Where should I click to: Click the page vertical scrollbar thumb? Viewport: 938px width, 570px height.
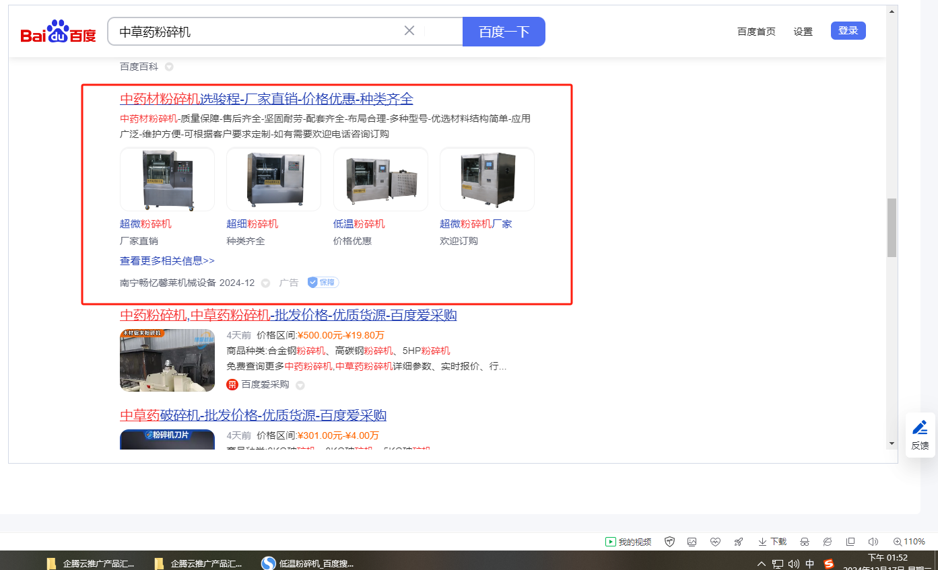[x=892, y=227]
